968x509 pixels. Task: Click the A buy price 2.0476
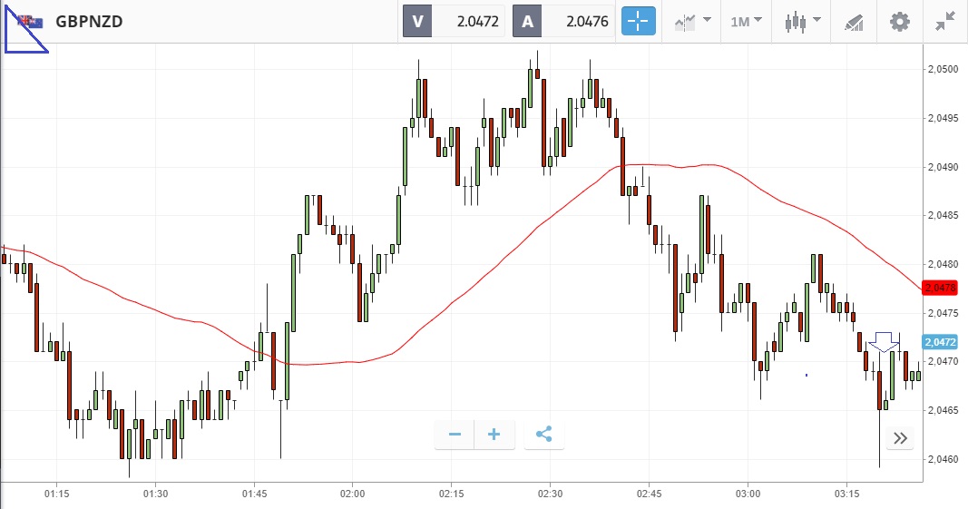tap(563, 21)
